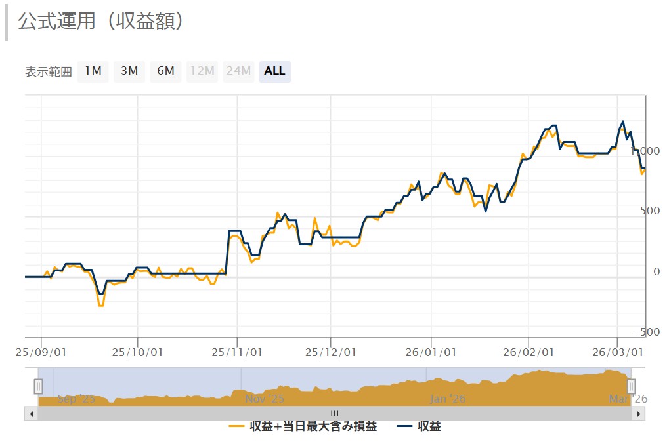Click the orange line legend symbol
Image resolution: width=669 pixels, height=442 pixels.
(x=237, y=427)
